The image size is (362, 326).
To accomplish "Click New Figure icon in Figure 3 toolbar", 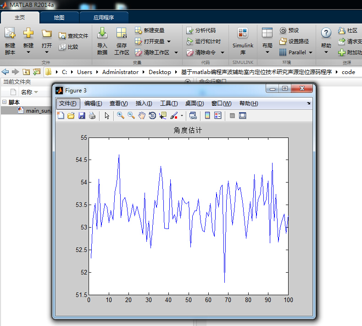I will tap(61, 115).
